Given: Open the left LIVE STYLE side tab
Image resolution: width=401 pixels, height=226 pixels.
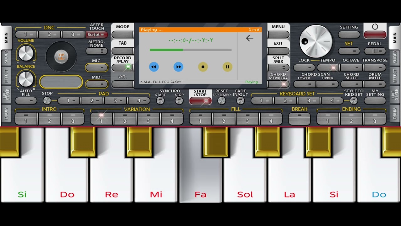Looking at the screenshot, I should click(6, 94).
